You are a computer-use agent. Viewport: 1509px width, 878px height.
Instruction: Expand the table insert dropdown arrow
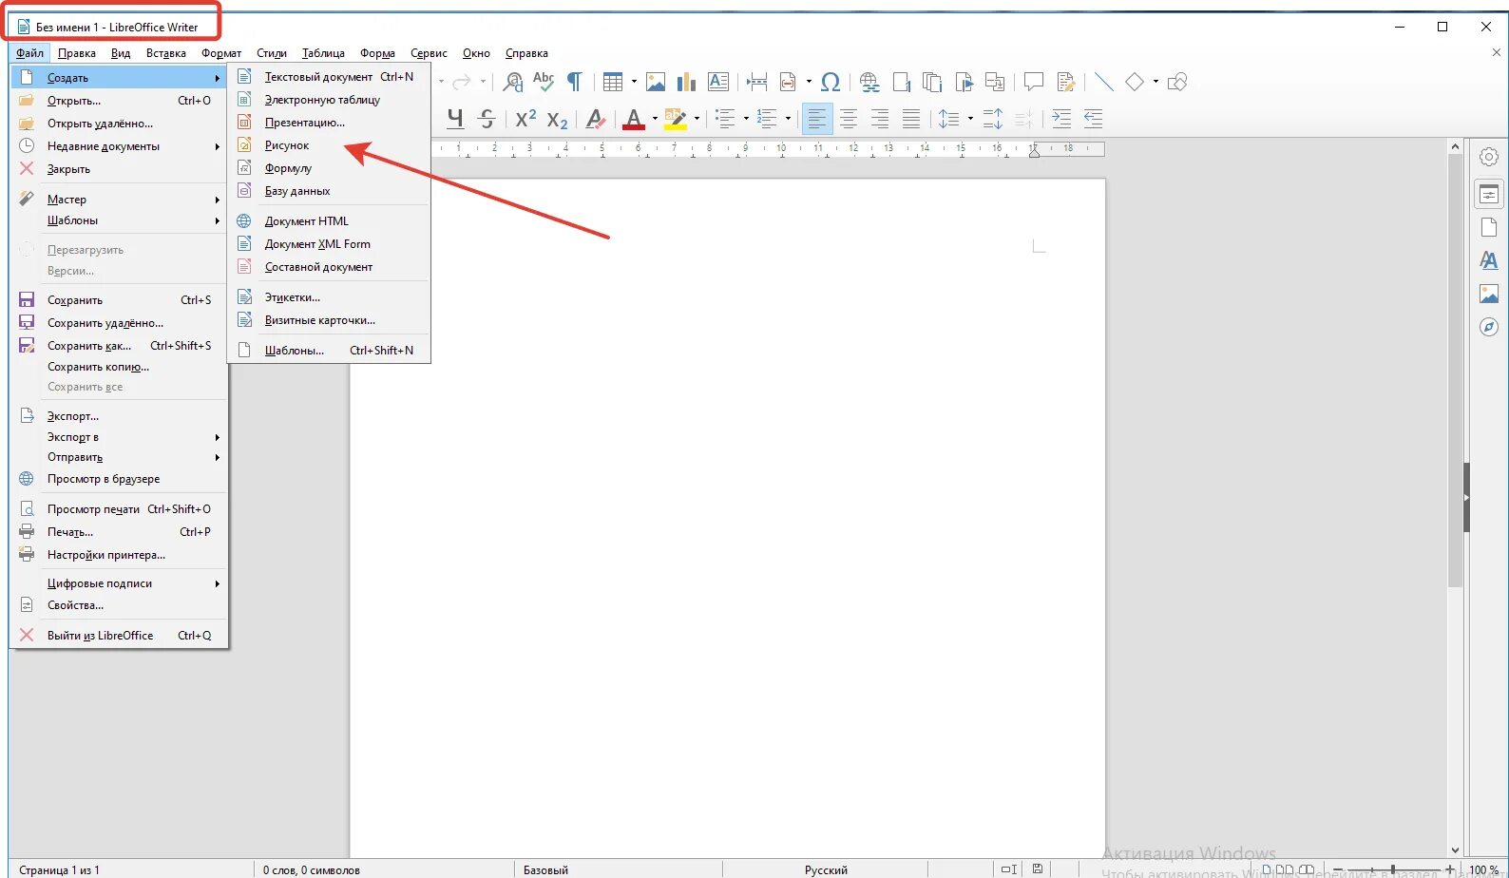click(634, 82)
